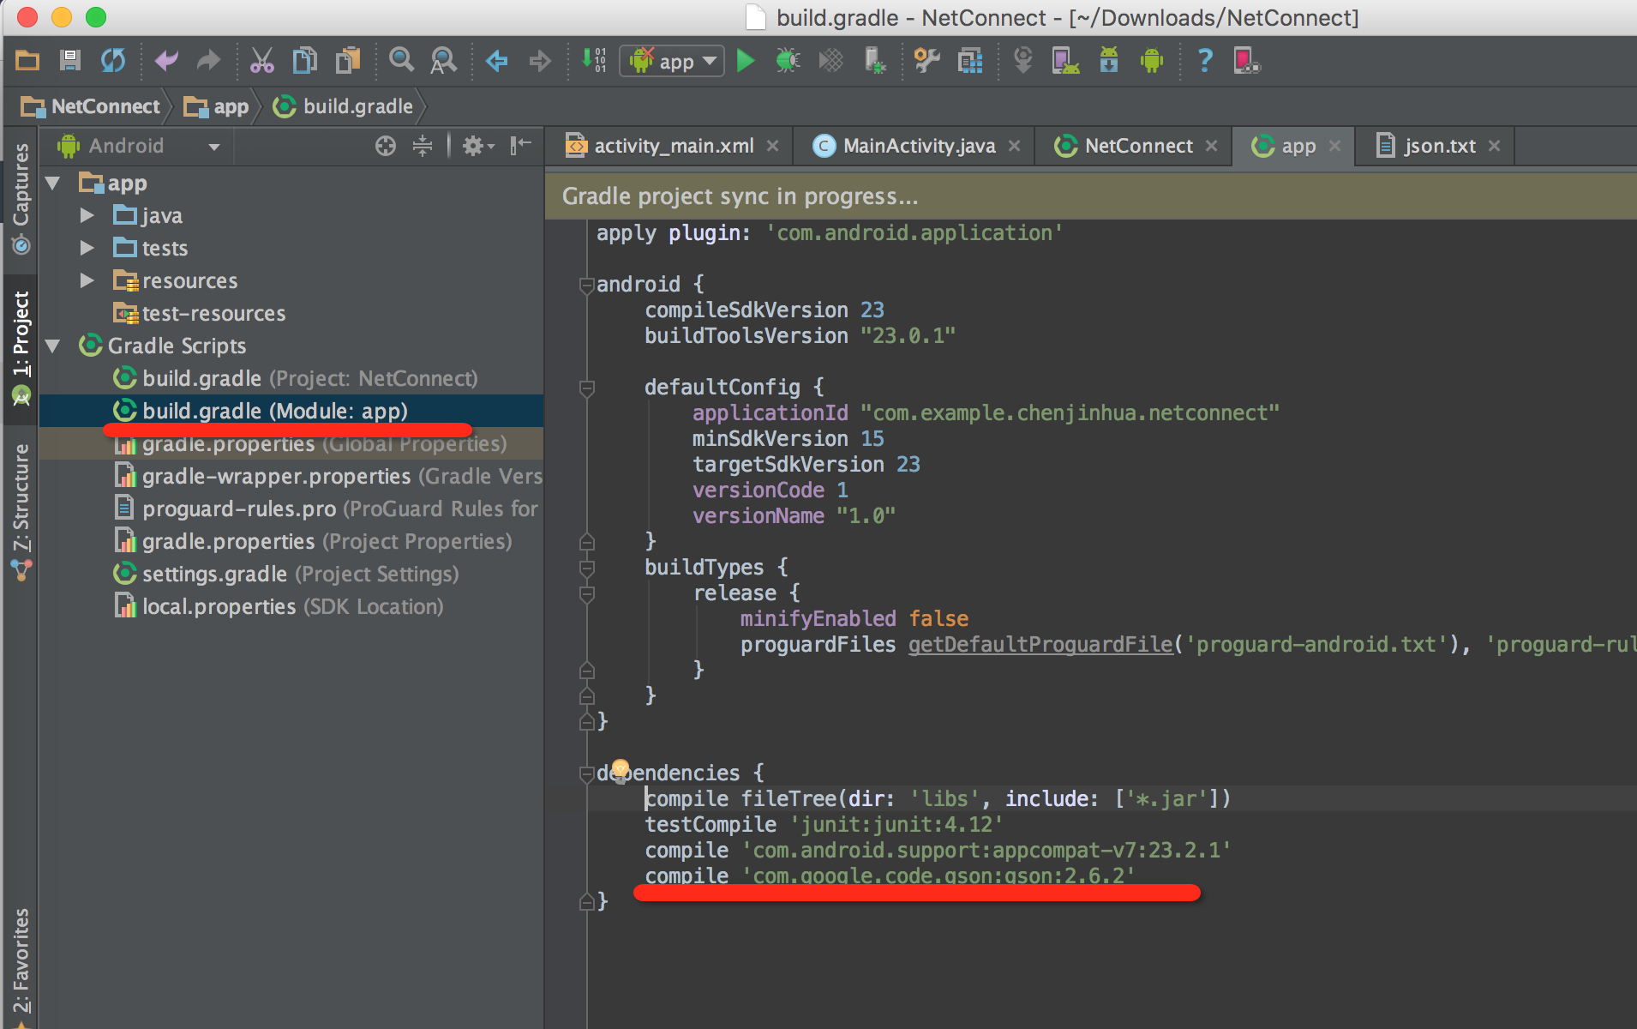Open Project Structure wrench icon
Image resolution: width=1637 pixels, height=1029 pixels.
click(926, 60)
